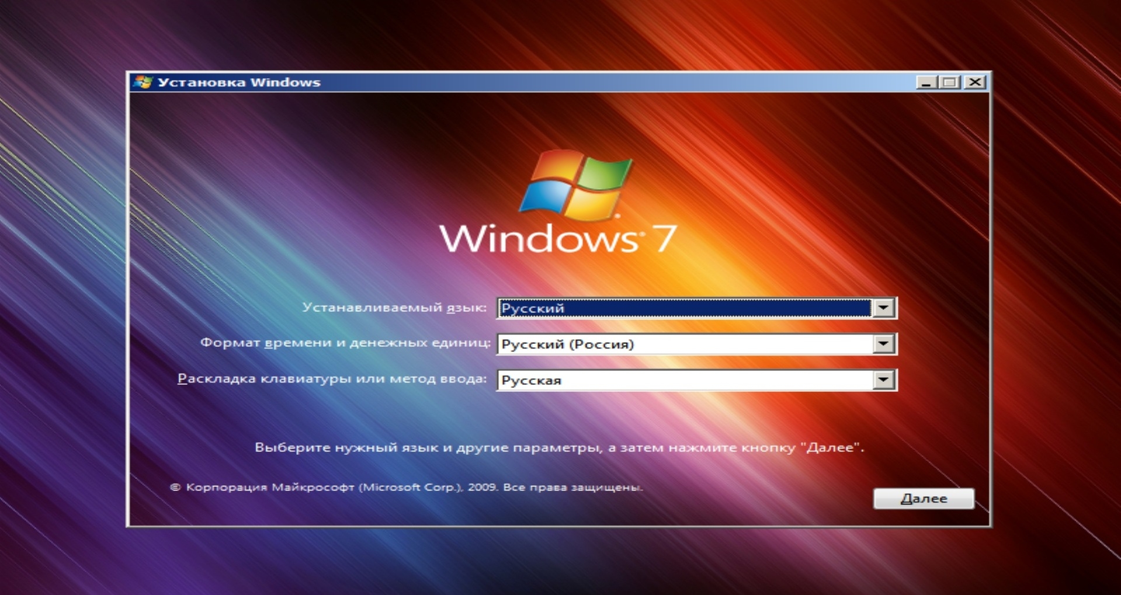This screenshot has width=1121, height=595.
Task: Open the Устанавливаемый язык dropdown arrow
Action: point(883,308)
